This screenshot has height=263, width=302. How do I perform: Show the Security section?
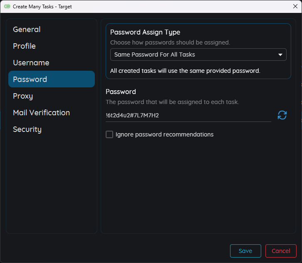point(27,129)
